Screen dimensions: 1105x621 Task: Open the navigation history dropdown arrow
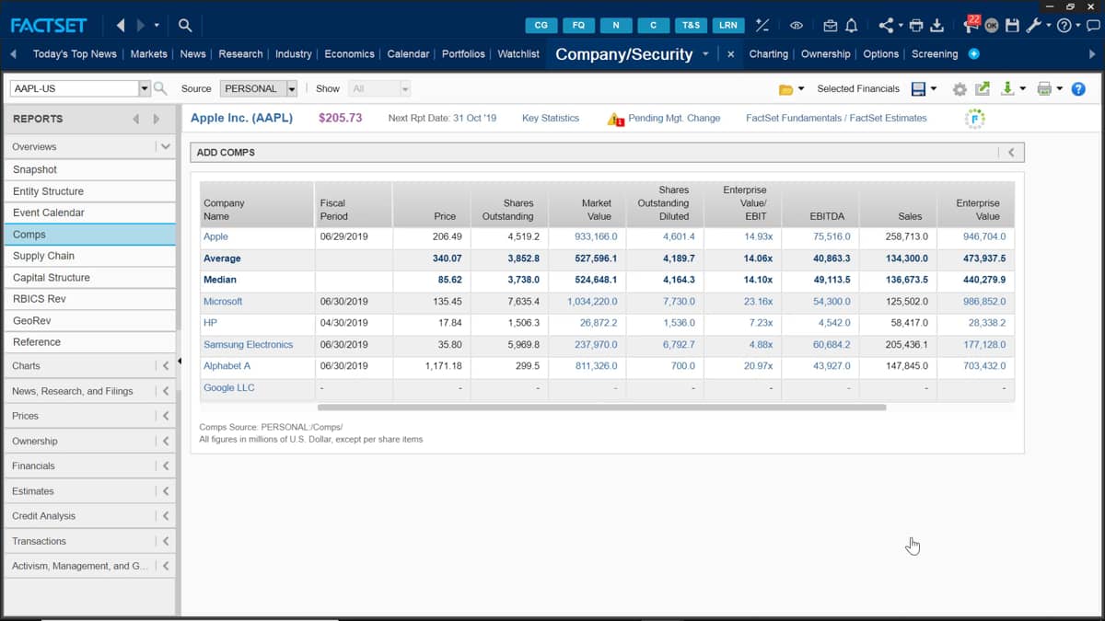[157, 26]
